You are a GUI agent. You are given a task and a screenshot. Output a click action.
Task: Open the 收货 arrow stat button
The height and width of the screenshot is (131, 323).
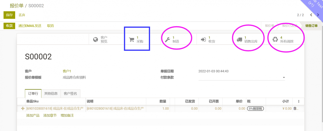tap(214, 39)
